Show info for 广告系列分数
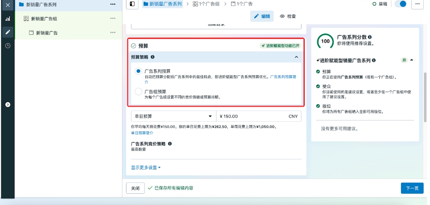430x205 pixels. click(x=370, y=37)
